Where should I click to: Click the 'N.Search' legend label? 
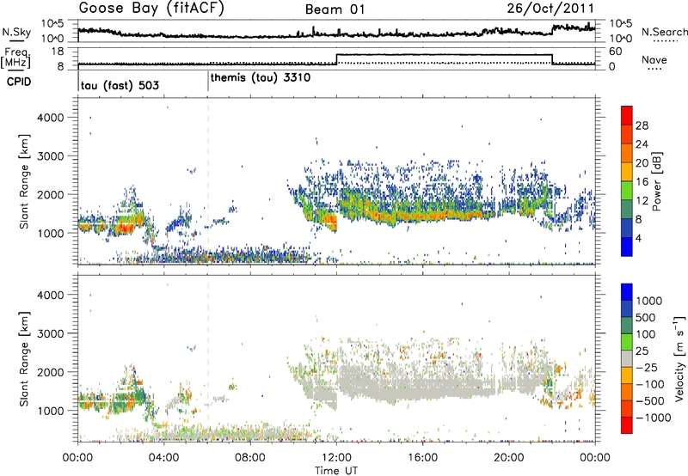point(665,32)
